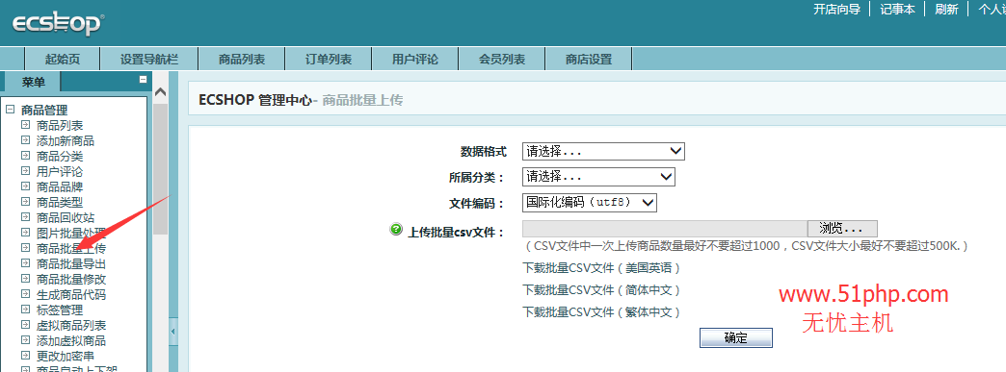Open 商品品牌 in the sidebar
The width and height of the screenshot is (1006, 372).
click(x=60, y=186)
